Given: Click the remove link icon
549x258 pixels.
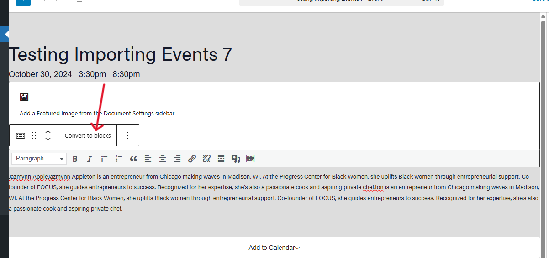Looking at the screenshot, I should tap(206, 159).
